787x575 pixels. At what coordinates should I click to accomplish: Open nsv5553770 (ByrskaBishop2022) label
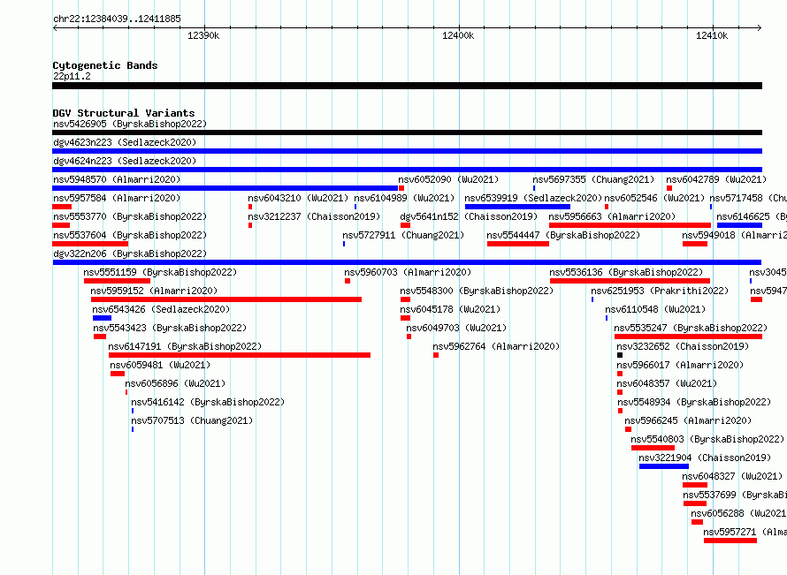(x=130, y=216)
